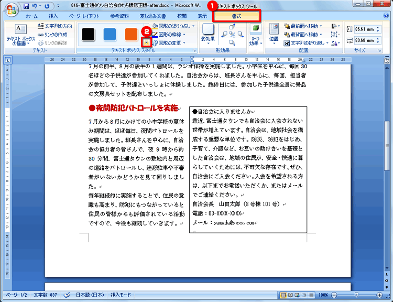Click 日本語 (日本) language indicator

90,295
